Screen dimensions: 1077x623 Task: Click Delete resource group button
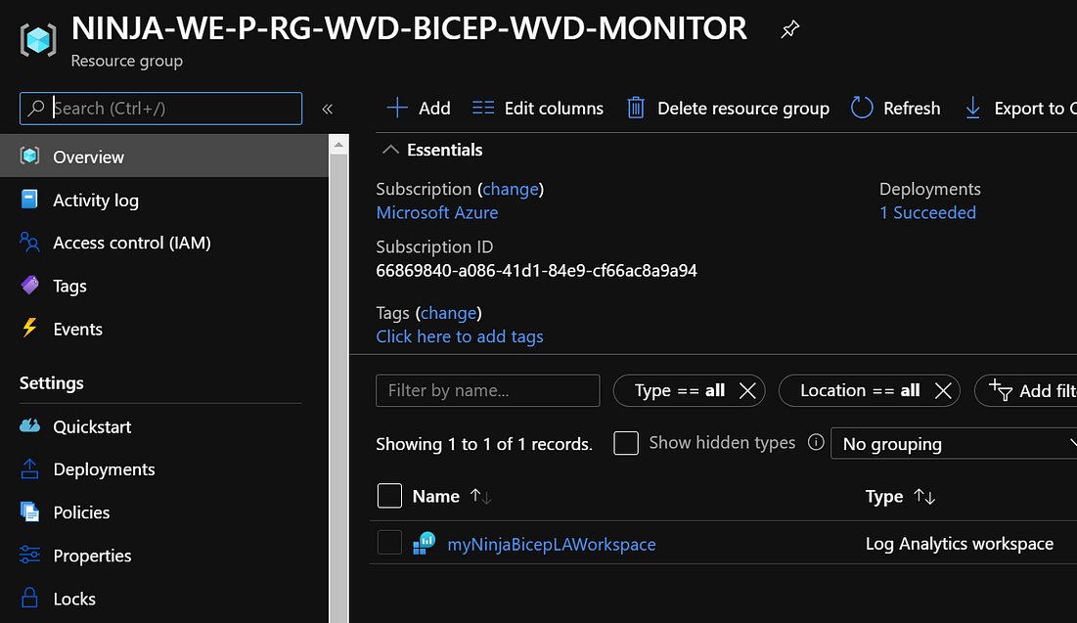(x=728, y=108)
